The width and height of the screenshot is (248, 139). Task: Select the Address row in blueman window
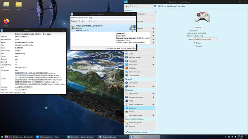33,37
